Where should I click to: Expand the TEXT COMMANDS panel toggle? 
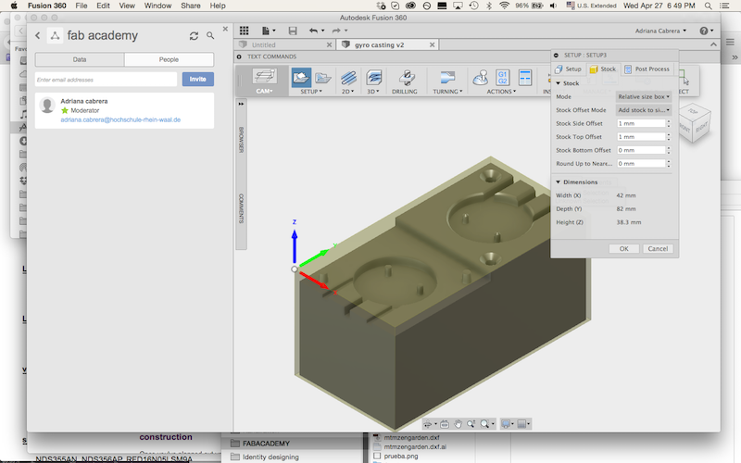[239, 56]
